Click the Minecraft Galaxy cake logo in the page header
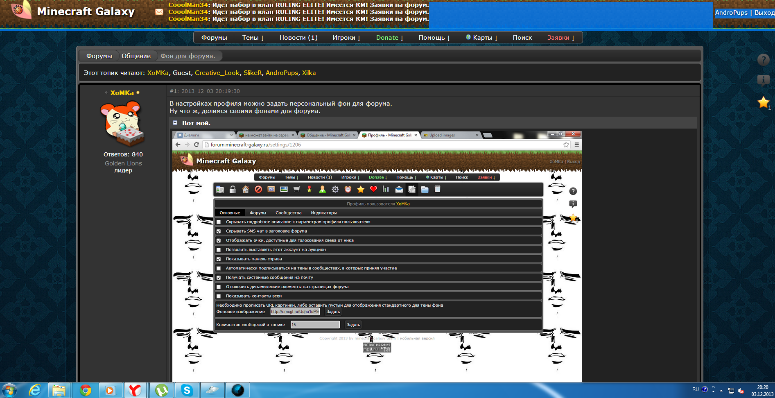The height and width of the screenshot is (398, 775). pyautogui.click(x=21, y=10)
